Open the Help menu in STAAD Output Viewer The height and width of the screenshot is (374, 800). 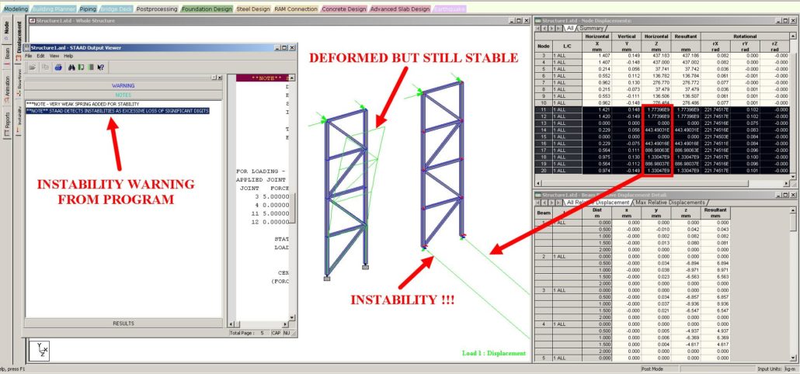[68, 56]
